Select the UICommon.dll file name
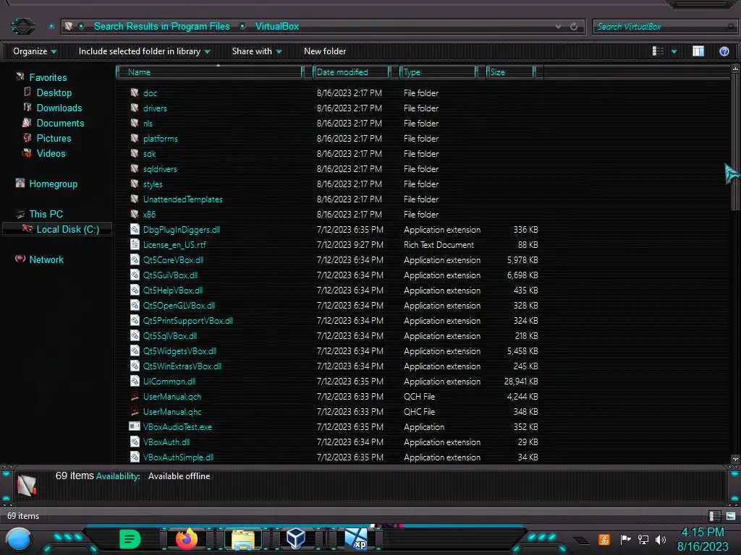The width and height of the screenshot is (741, 555). click(169, 382)
